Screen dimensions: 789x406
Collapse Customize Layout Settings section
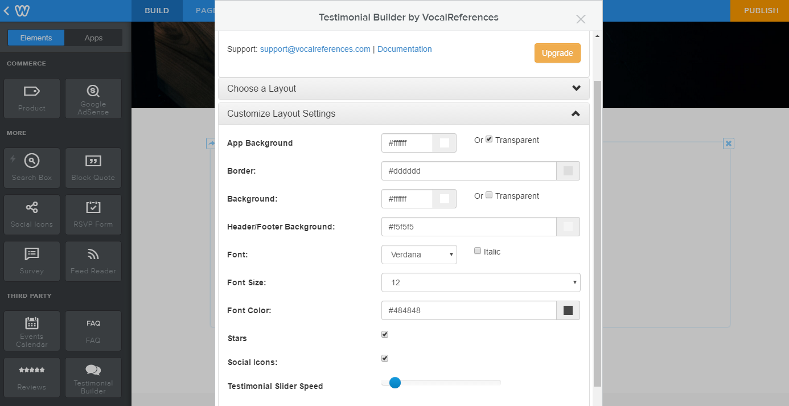coord(404,113)
